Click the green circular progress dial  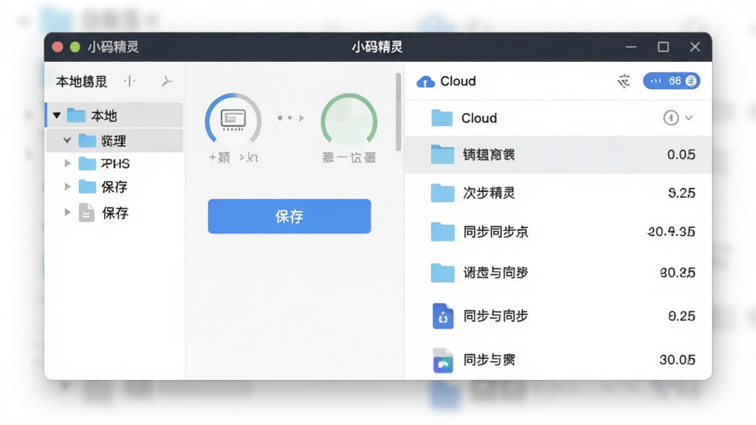[x=349, y=120]
